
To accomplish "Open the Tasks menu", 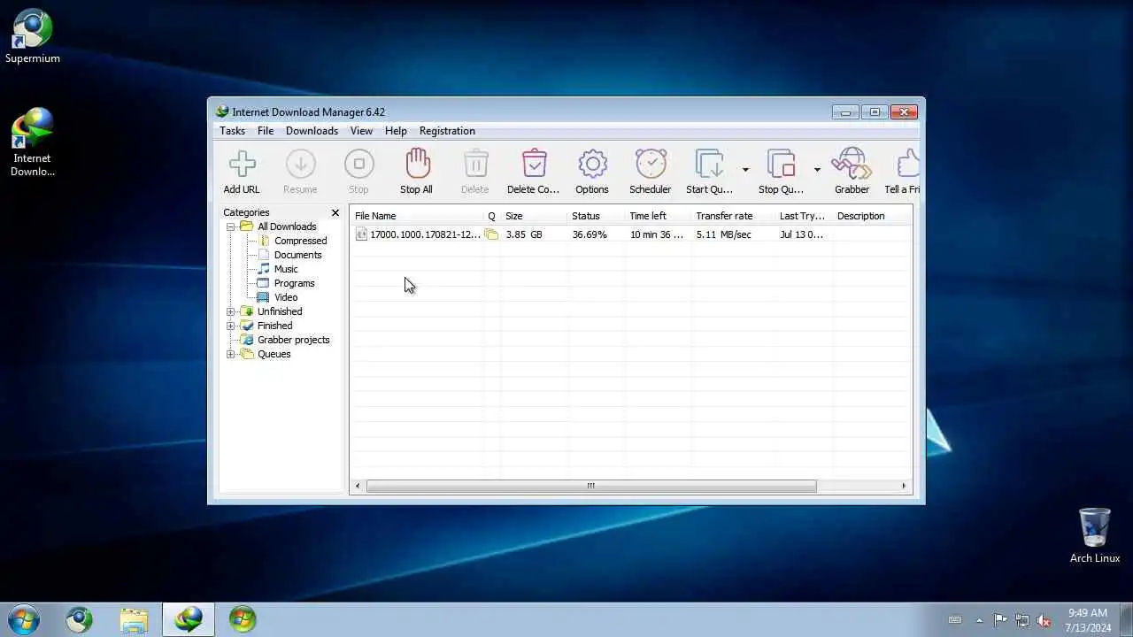I will coord(232,131).
